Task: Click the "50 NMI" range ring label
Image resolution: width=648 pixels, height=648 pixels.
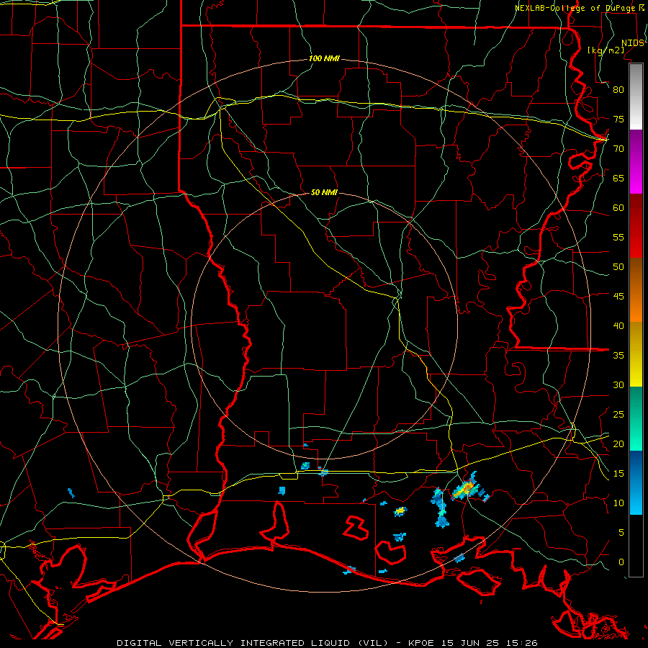Action: pos(324,192)
